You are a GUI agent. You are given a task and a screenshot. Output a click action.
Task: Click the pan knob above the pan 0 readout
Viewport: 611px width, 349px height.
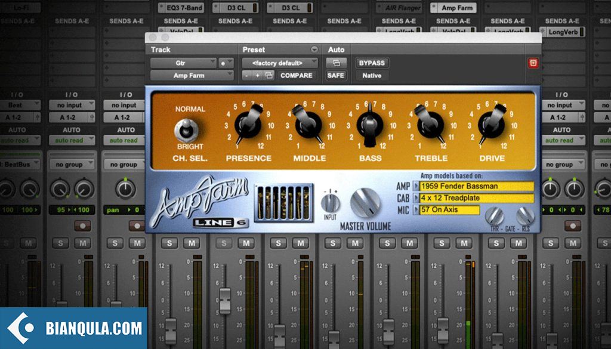pos(125,189)
